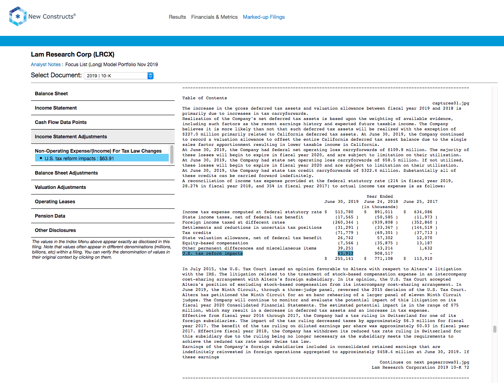The image size is (504, 383).
Task: Click the 'Table of Contents' text
Action: click(205, 98)
